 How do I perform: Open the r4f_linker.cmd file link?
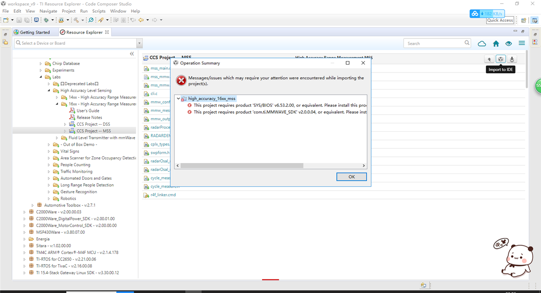coord(163,195)
